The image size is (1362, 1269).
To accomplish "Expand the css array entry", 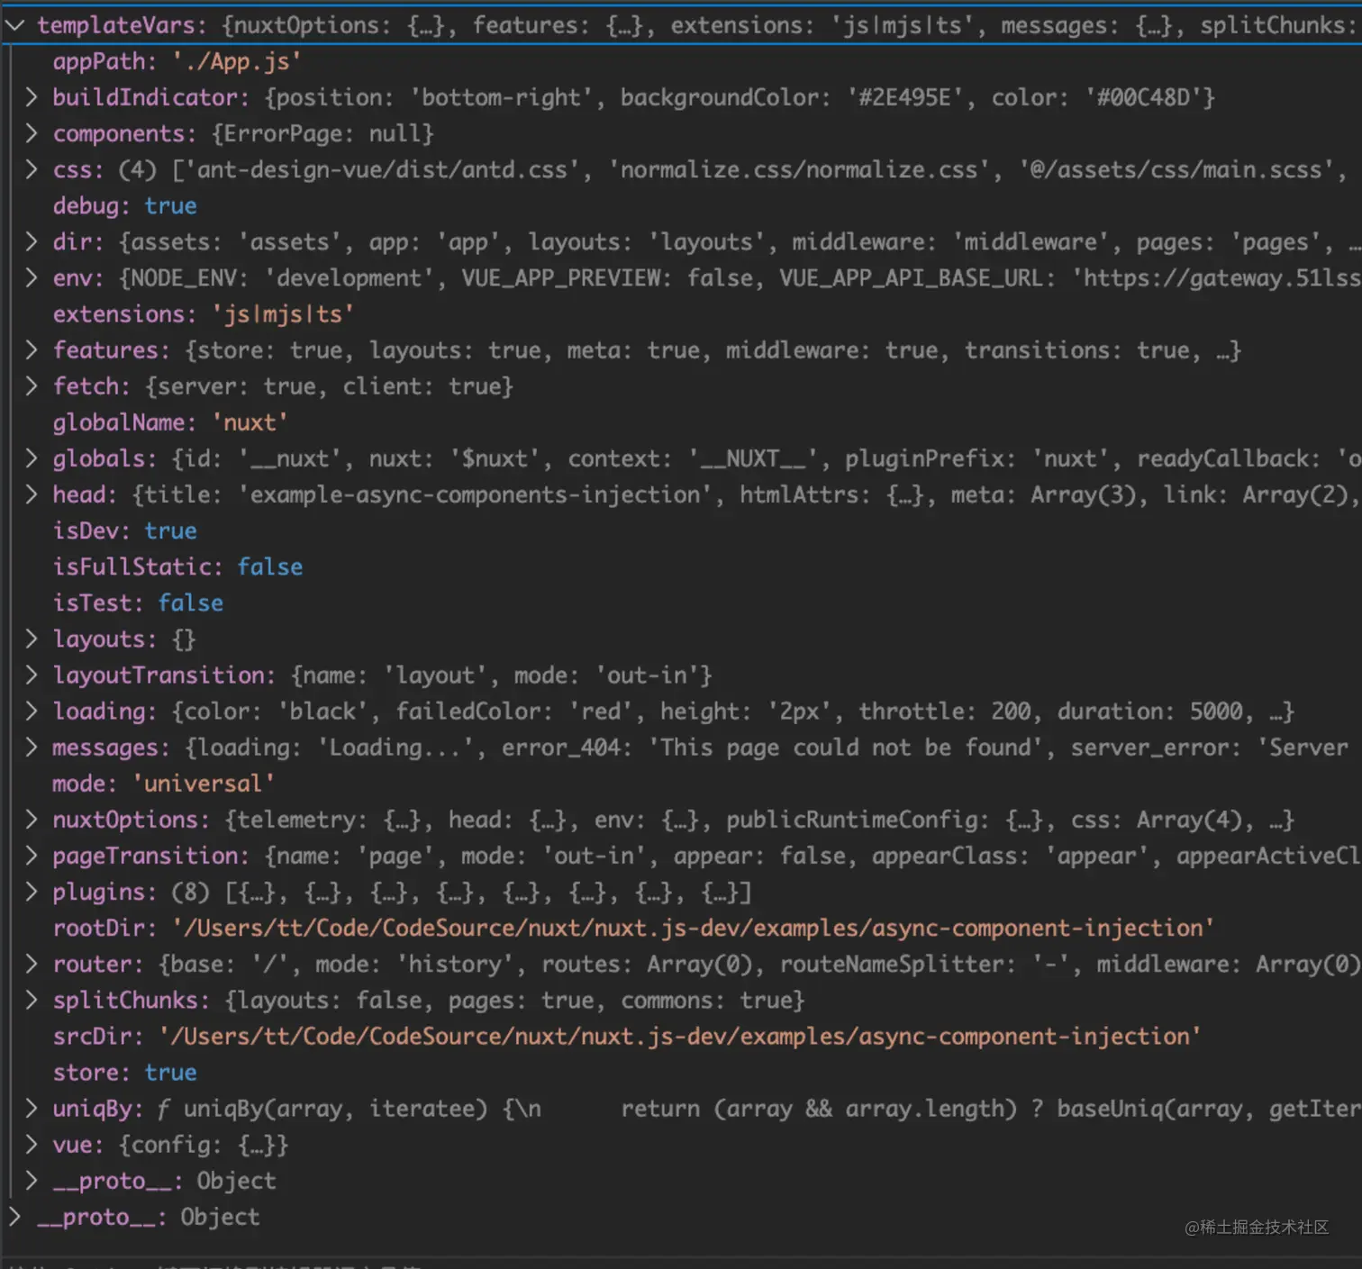I will pyautogui.click(x=31, y=169).
